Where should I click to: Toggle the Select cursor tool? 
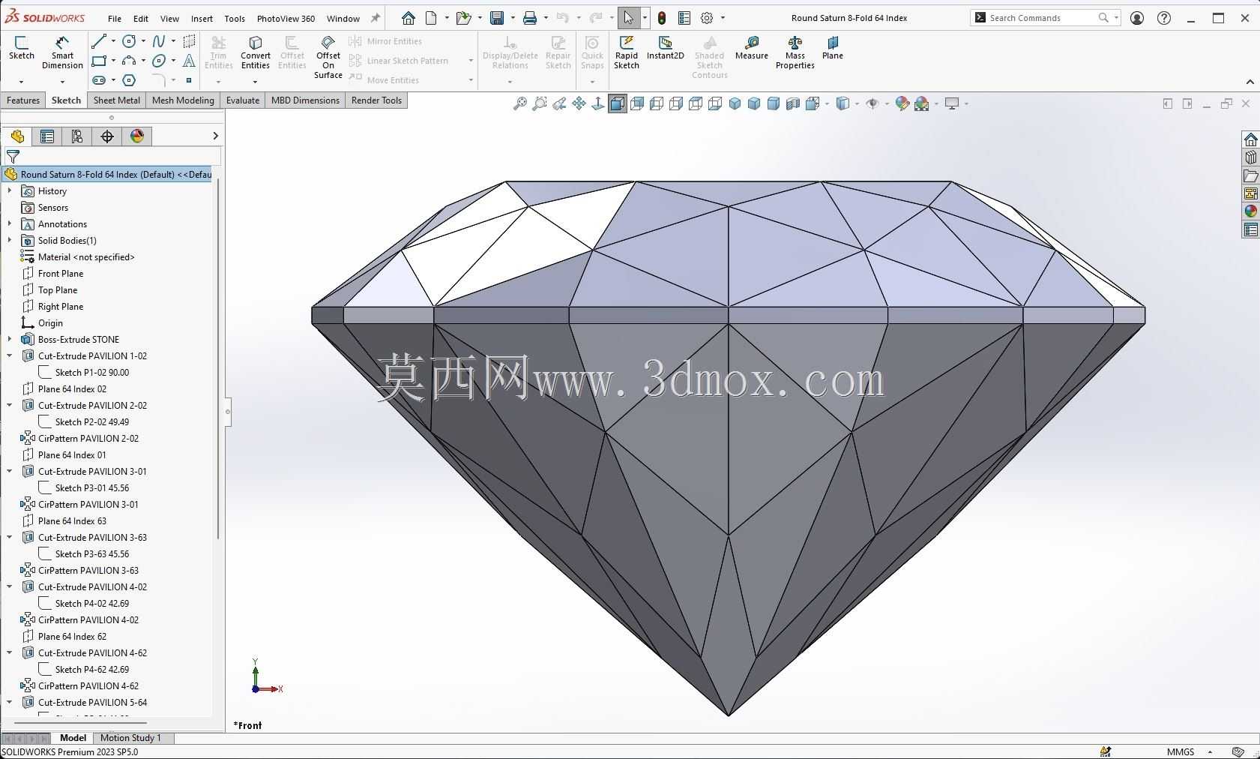coord(628,18)
